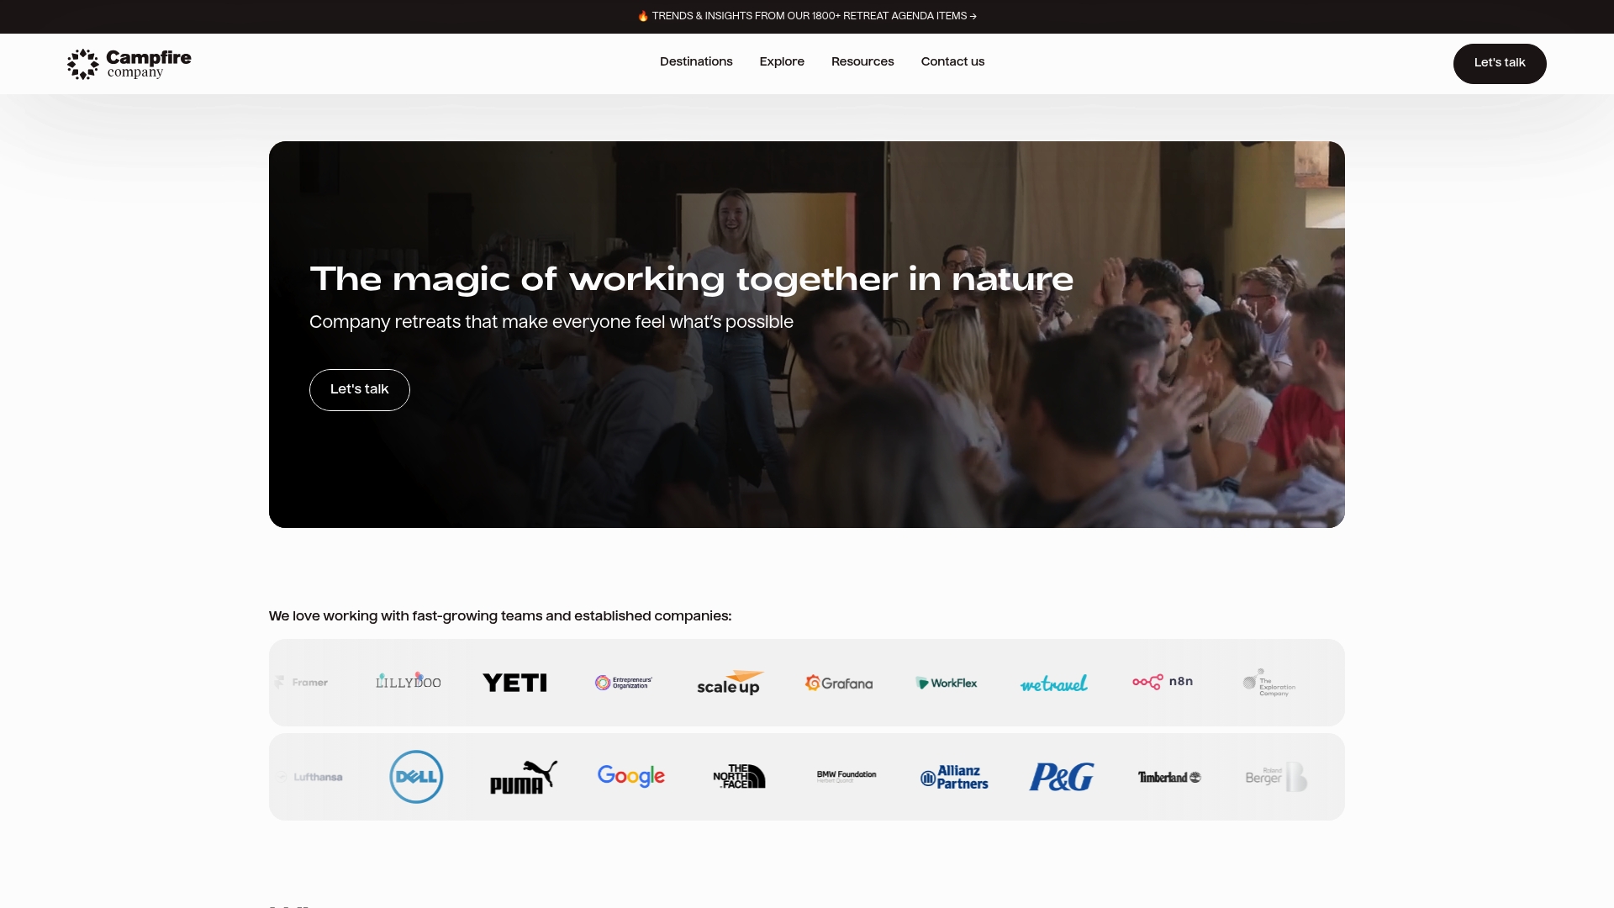Click the BMW Foundation logo

[847, 776]
